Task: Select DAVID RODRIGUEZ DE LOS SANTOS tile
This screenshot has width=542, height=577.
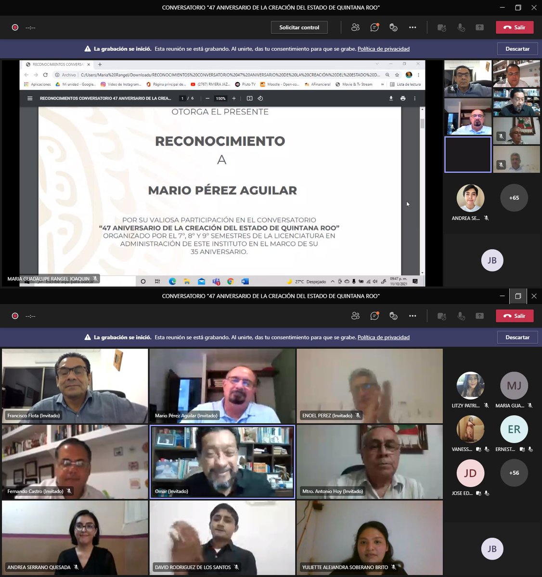Action: pyautogui.click(x=222, y=538)
